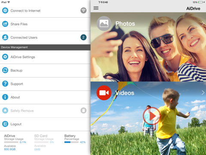The height and width of the screenshot is (155, 206).
Task: Open the About entry
Action: click(45, 97)
